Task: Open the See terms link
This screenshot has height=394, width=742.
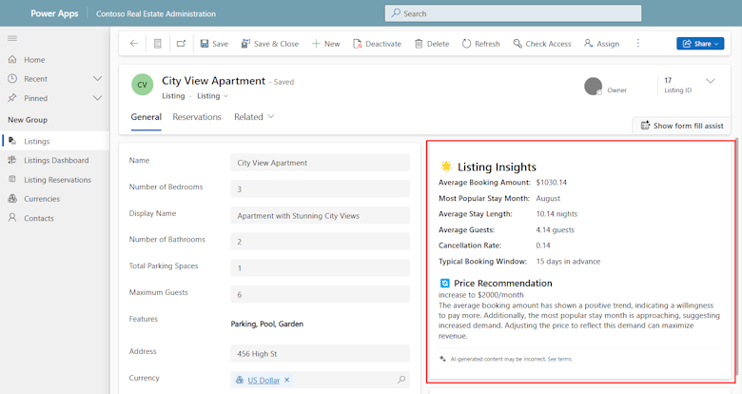Action: coord(559,359)
